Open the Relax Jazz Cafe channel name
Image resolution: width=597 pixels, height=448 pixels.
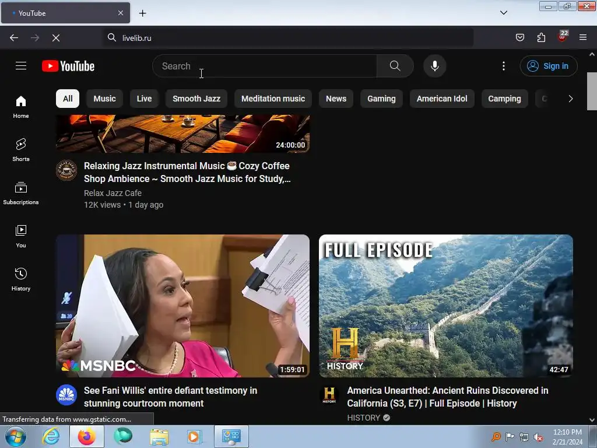point(113,193)
